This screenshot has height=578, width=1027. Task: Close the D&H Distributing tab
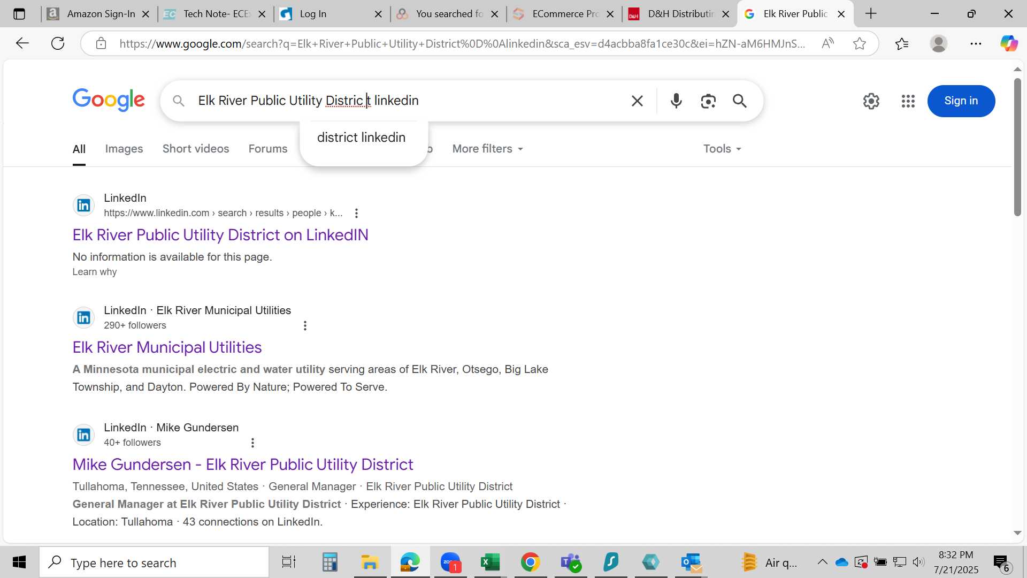tap(726, 14)
